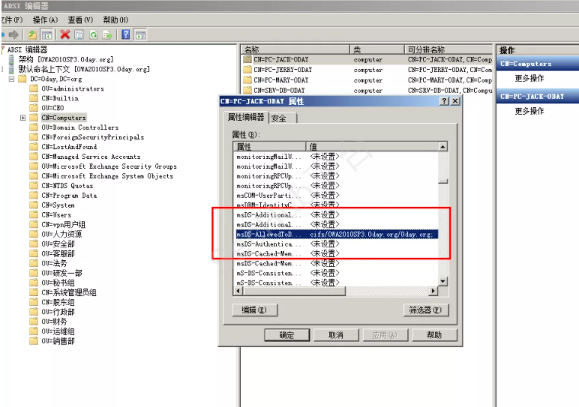Viewport: 579px width, 407px height.
Task: Switch to the 安全 tab
Action: click(280, 118)
